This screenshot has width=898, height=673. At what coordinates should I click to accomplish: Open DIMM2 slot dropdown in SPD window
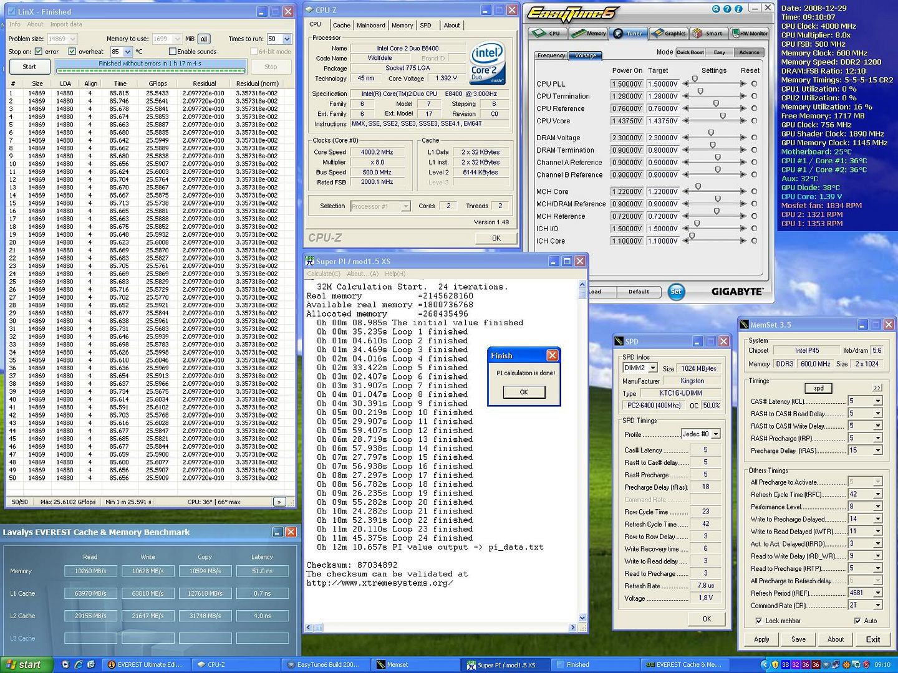[x=653, y=368]
